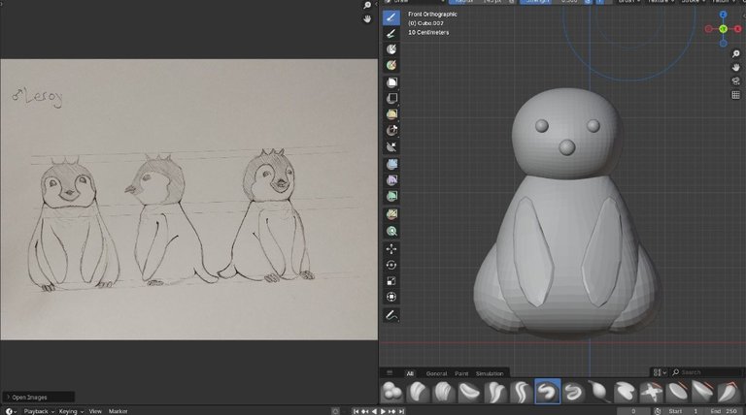Select the Box Mask tool
This screenshot has width=746, height=415.
pos(391,82)
